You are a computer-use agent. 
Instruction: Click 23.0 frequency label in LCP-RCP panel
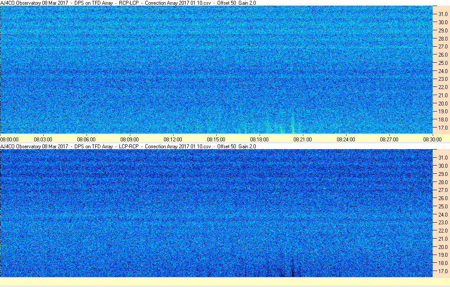pyautogui.click(x=443, y=223)
